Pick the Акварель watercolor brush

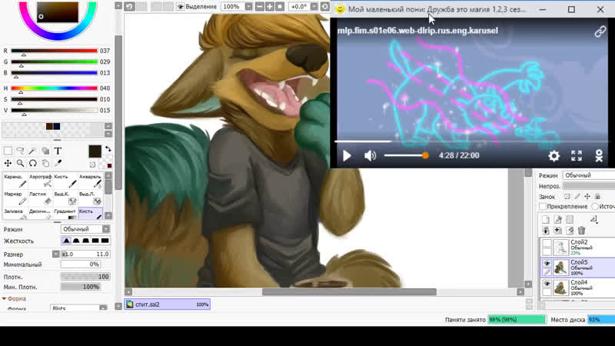[x=90, y=181]
